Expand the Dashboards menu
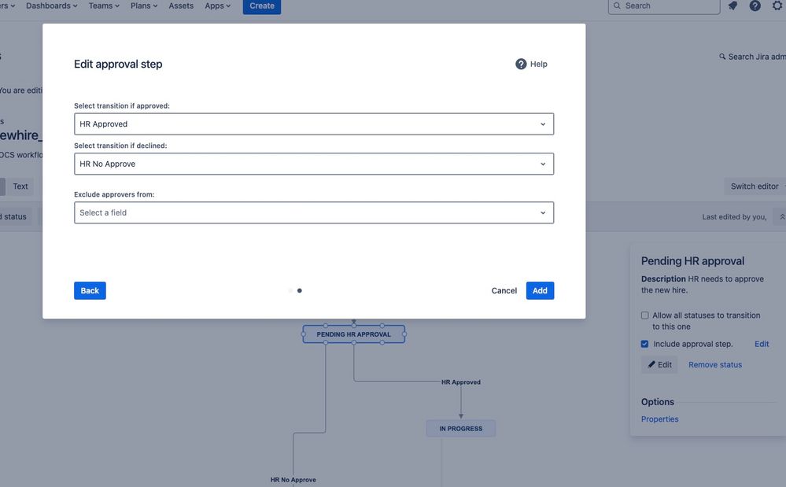The image size is (786, 487). (x=52, y=6)
